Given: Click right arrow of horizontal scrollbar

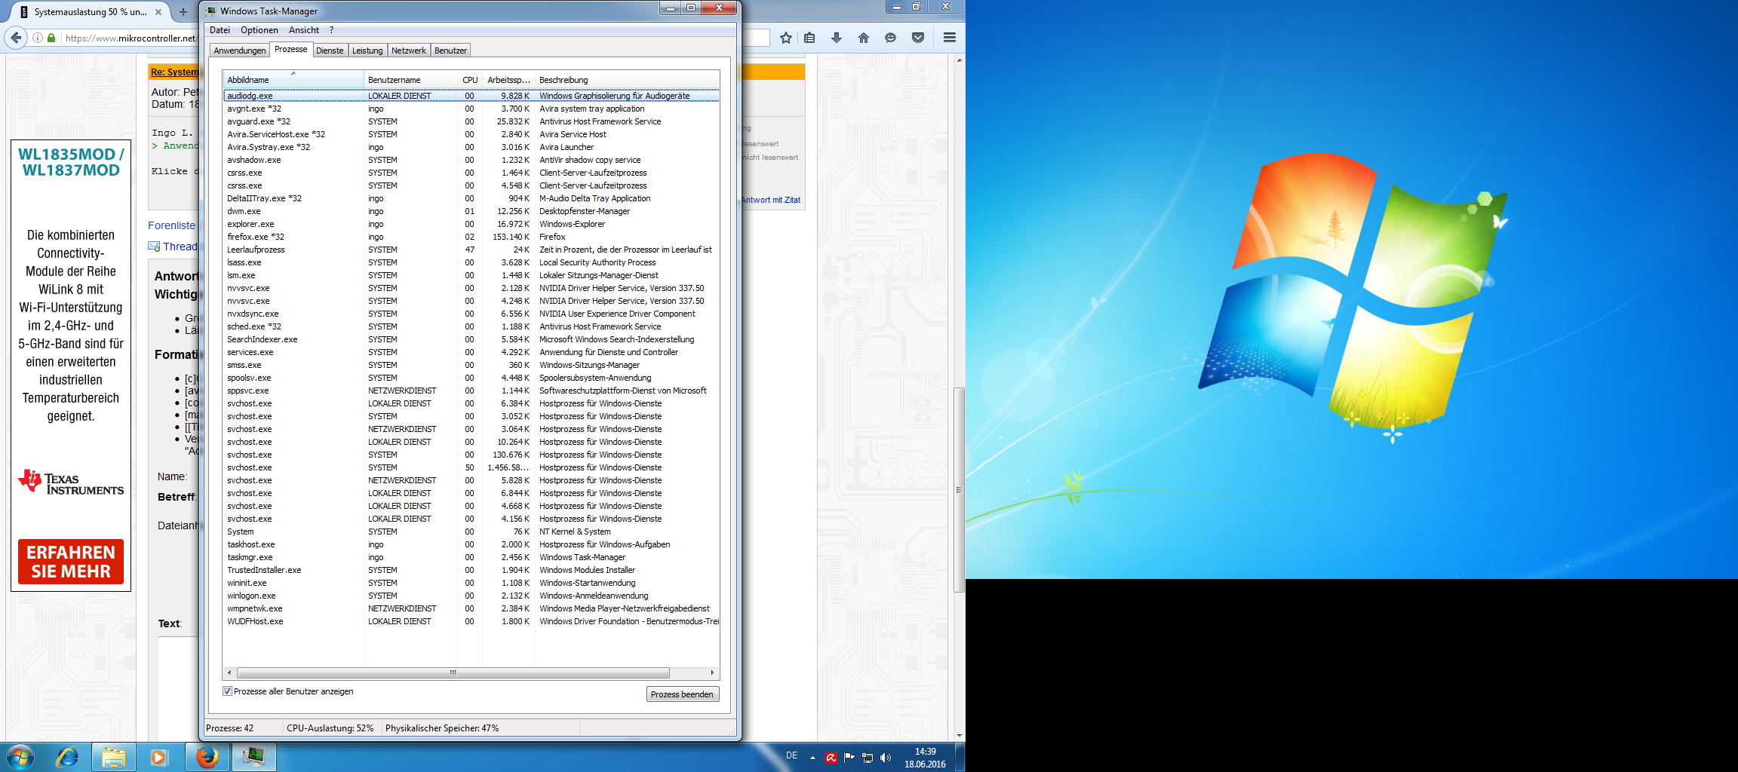Looking at the screenshot, I should pos(712,672).
